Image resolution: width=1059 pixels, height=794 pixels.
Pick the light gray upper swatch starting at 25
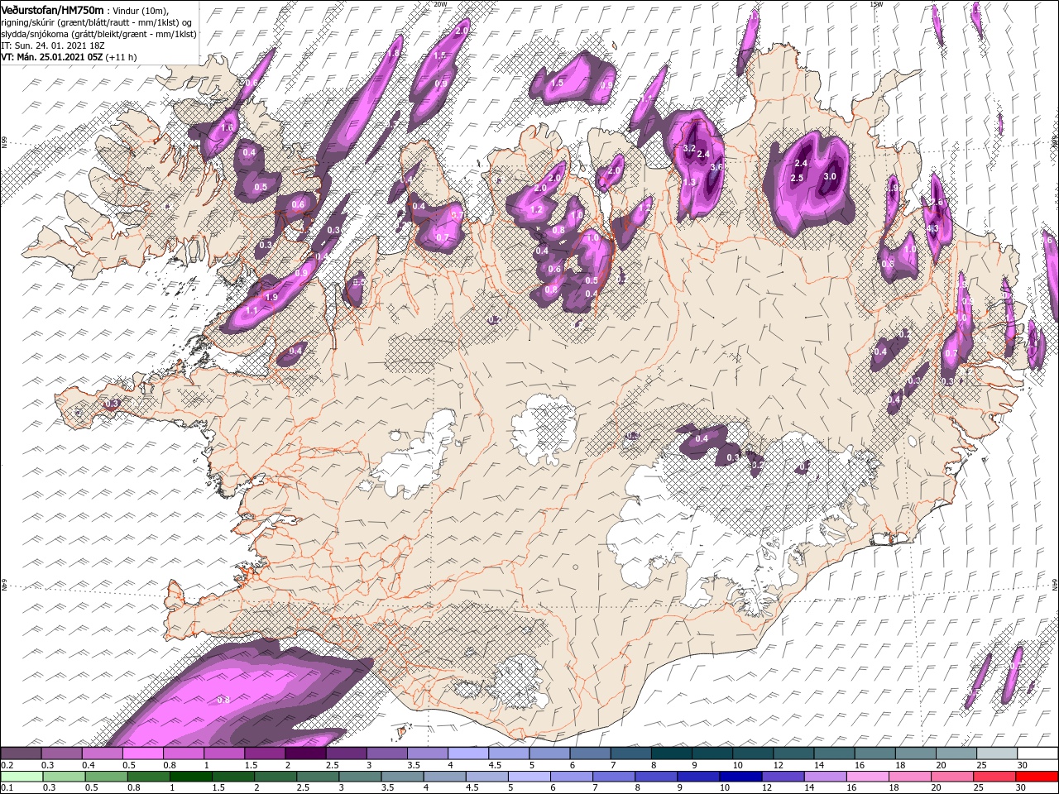click(996, 753)
